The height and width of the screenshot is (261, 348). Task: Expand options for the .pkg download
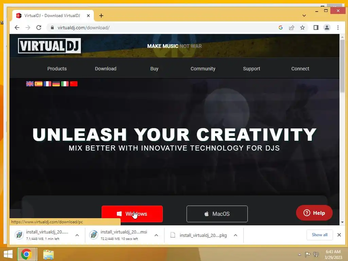coord(236,235)
